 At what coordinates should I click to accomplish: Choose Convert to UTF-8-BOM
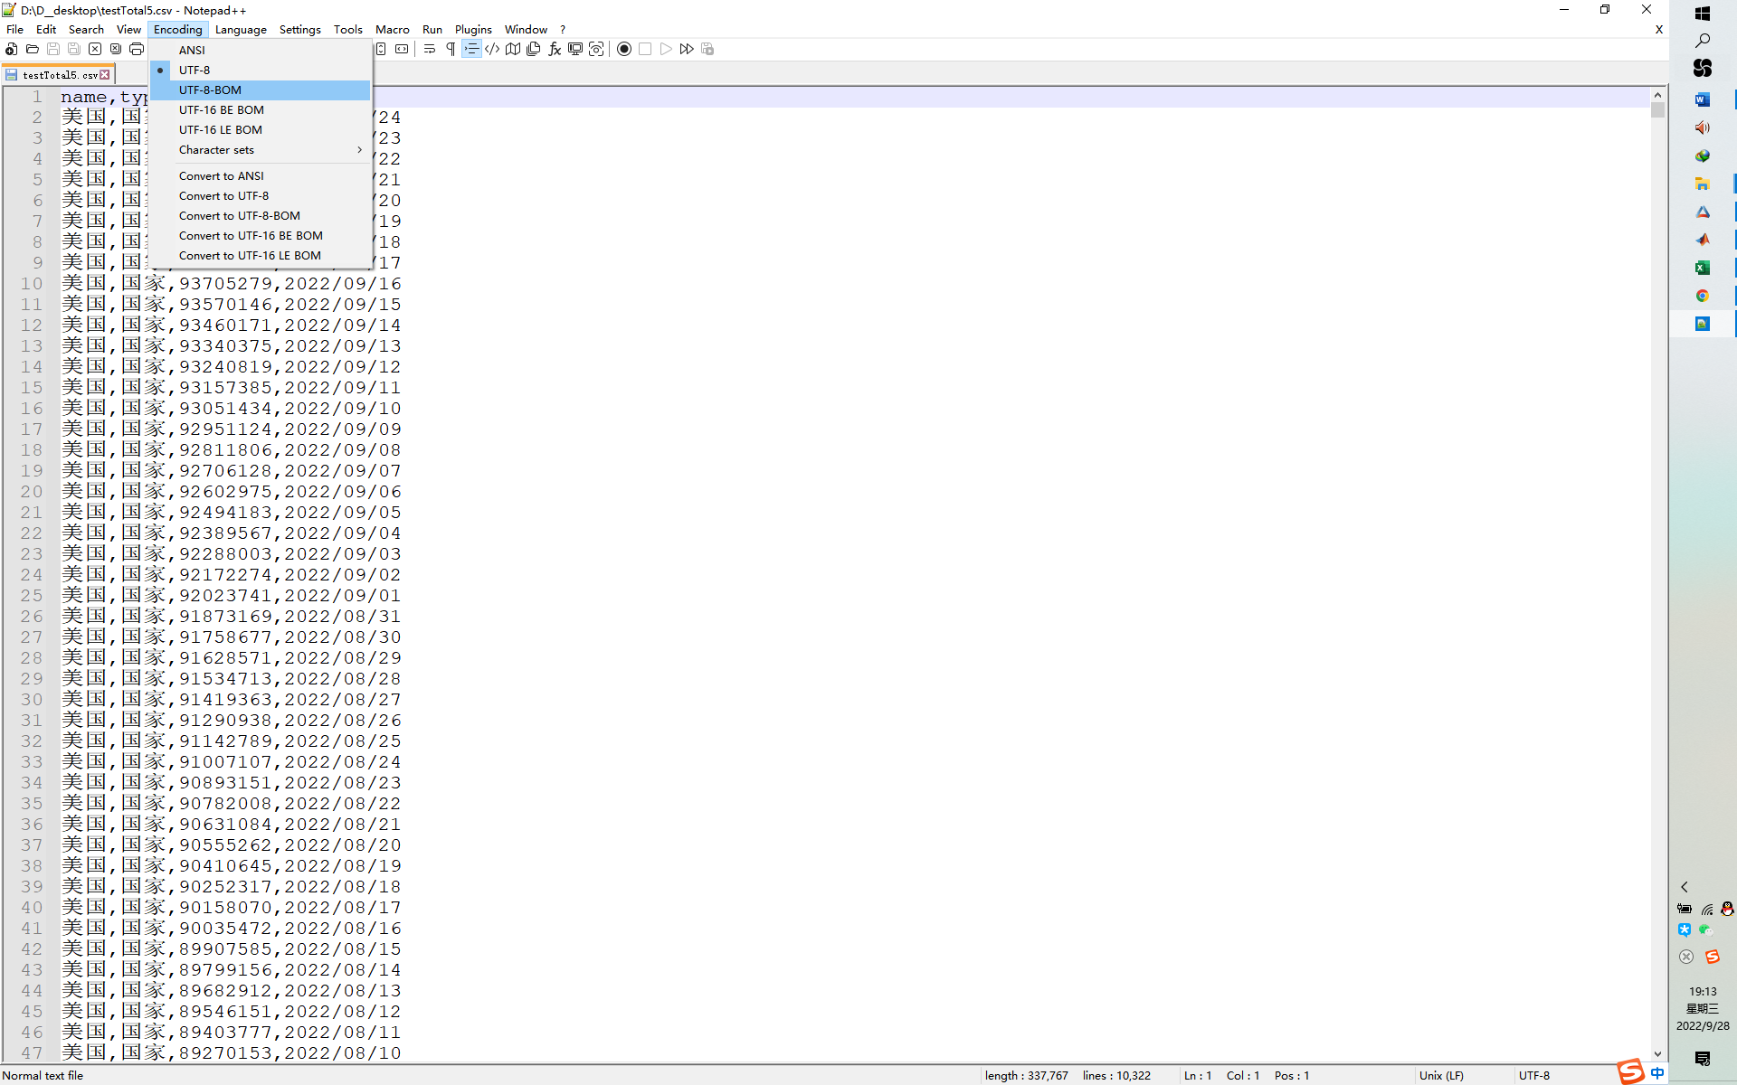click(x=239, y=215)
